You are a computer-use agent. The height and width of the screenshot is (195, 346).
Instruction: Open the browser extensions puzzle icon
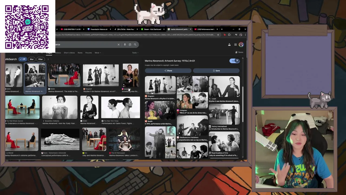click(229, 35)
